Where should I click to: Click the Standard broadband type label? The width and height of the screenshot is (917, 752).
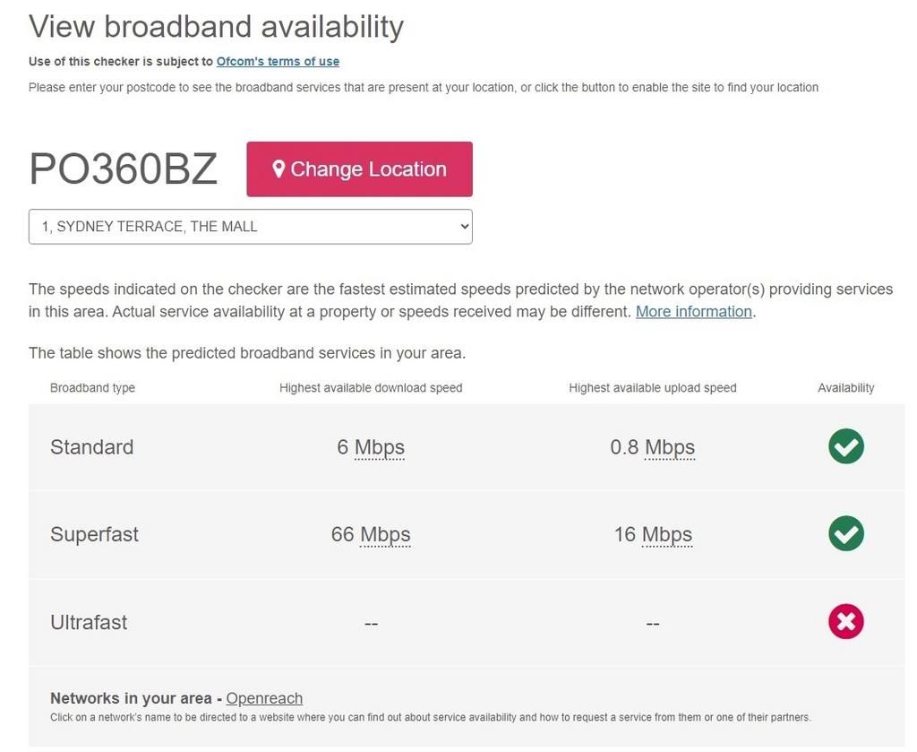tap(91, 446)
